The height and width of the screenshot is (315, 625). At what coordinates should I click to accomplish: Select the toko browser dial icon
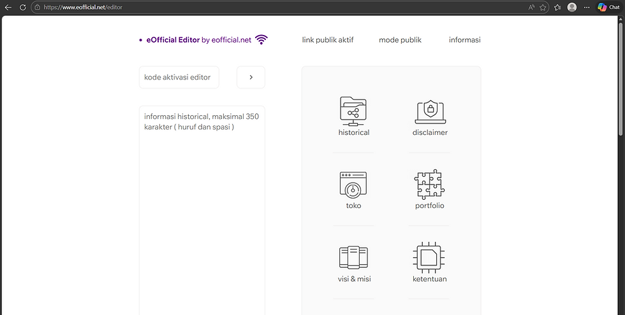tap(353, 185)
